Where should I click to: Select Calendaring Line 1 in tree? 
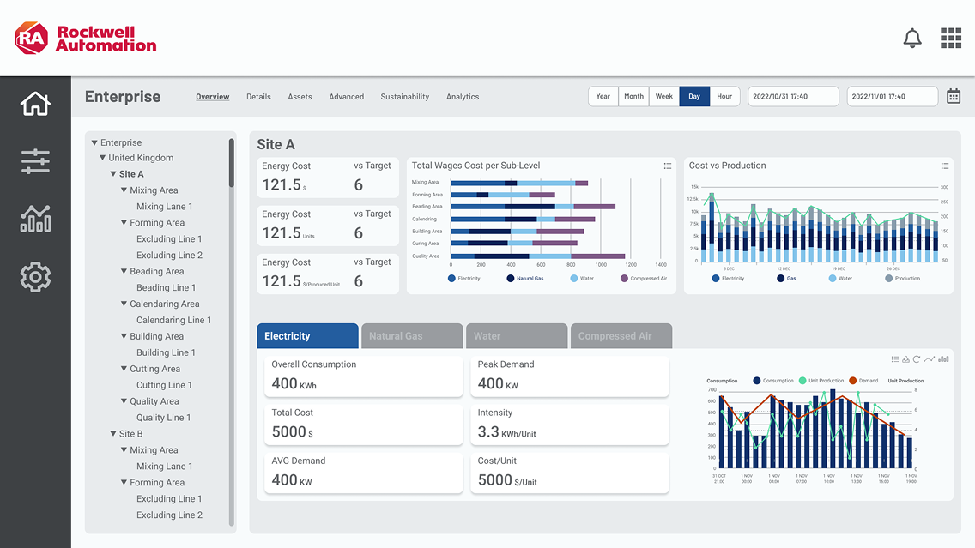pyautogui.click(x=173, y=320)
